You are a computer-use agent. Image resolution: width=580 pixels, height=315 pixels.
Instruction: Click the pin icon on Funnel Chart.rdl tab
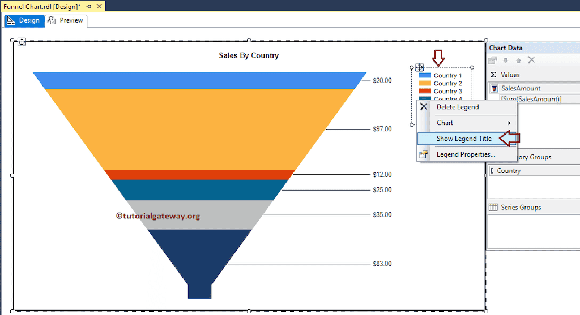coord(89,6)
